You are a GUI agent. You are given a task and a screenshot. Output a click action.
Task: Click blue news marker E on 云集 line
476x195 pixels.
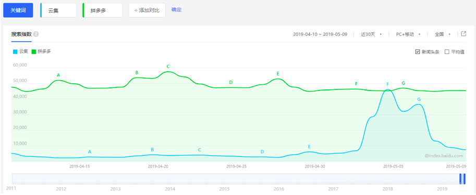pyautogui.click(x=309, y=147)
